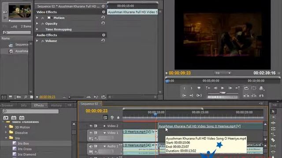Screen dimensions: 282x158
Task: Collapse the Video Effects section
Action: point(104,12)
